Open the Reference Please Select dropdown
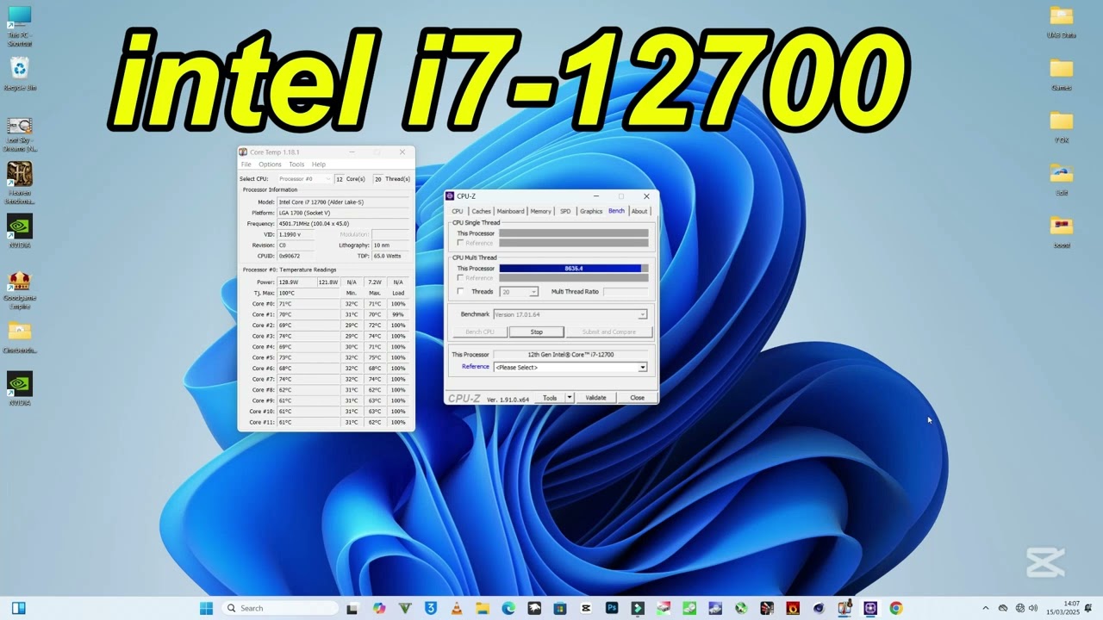The height and width of the screenshot is (620, 1103). (x=570, y=368)
